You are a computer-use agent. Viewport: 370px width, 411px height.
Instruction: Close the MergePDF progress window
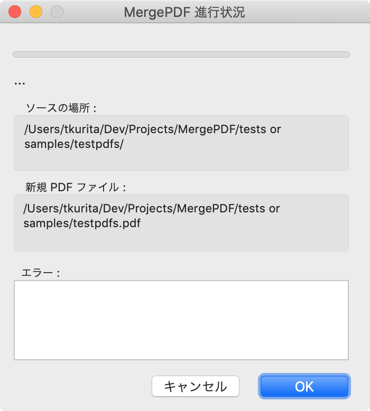pyautogui.click(x=15, y=12)
